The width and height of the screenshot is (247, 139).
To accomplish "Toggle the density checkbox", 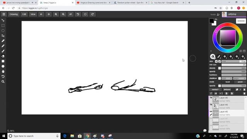I will [220, 68].
